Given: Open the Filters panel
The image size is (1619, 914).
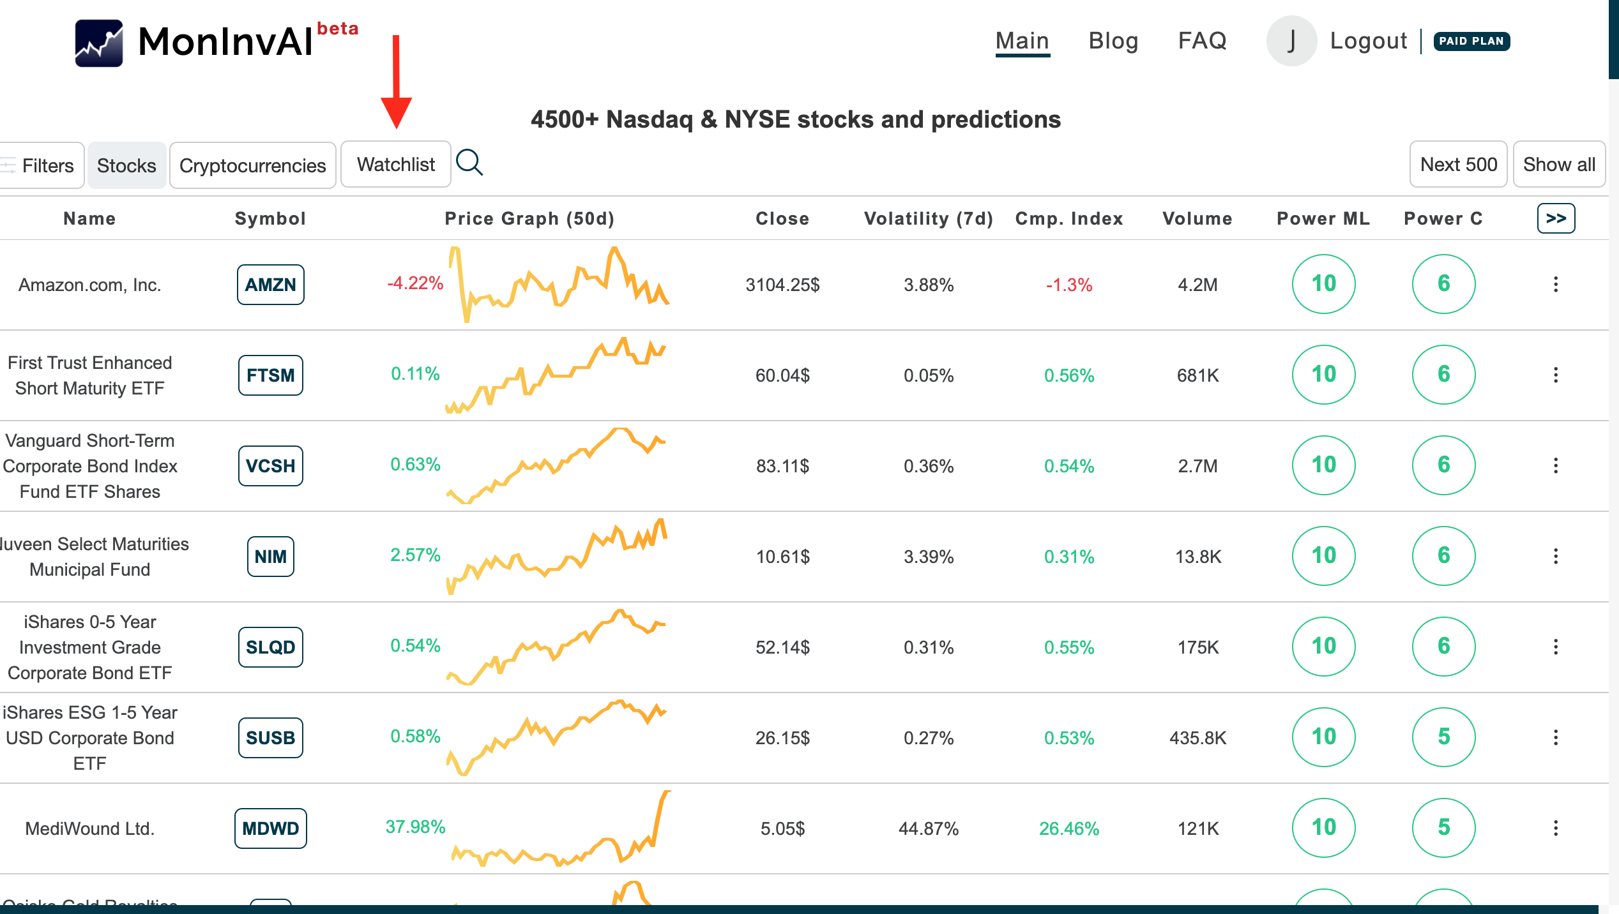Looking at the screenshot, I should coord(41,165).
